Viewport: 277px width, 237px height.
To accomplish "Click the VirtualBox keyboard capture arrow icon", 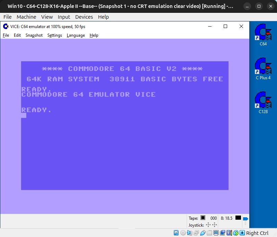I will [x=242, y=233].
